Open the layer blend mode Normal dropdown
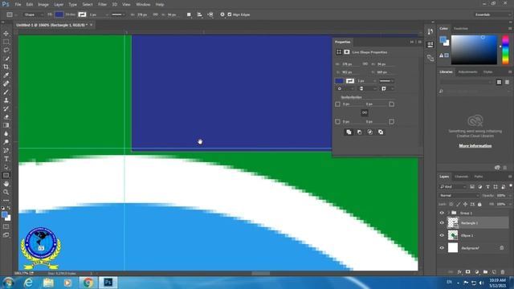514x289 pixels. pos(459,195)
